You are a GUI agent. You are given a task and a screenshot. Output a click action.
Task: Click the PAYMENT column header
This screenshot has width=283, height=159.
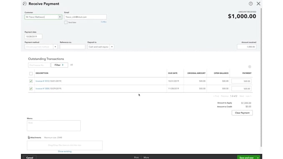(x=247, y=73)
